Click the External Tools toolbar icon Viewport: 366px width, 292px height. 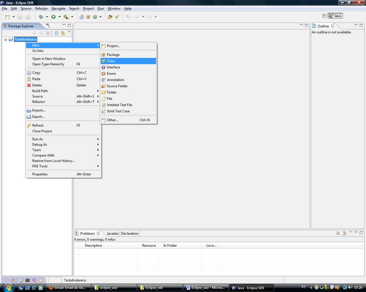[66, 17]
